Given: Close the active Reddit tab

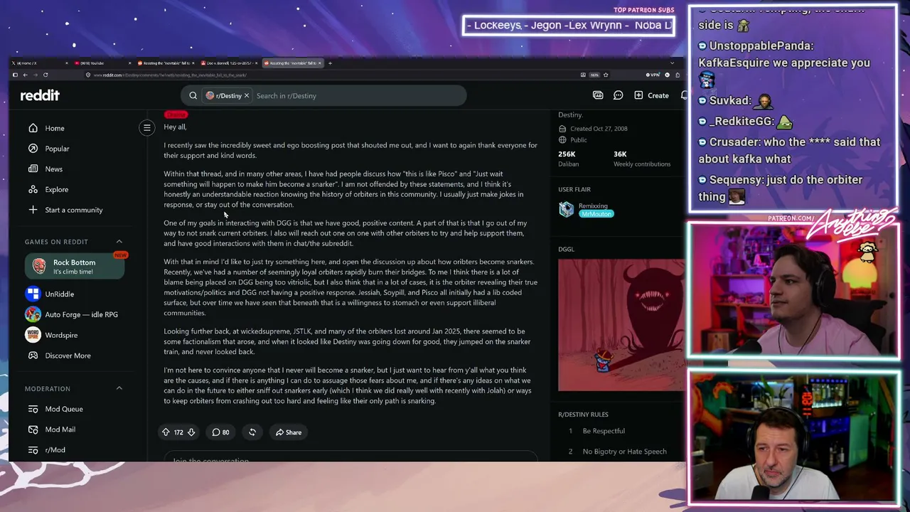Looking at the screenshot, I should pos(320,63).
